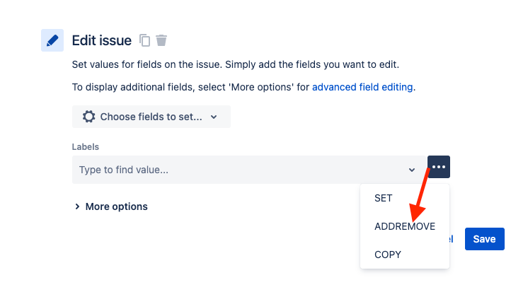Click the Edit issue heading text

[102, 40]
